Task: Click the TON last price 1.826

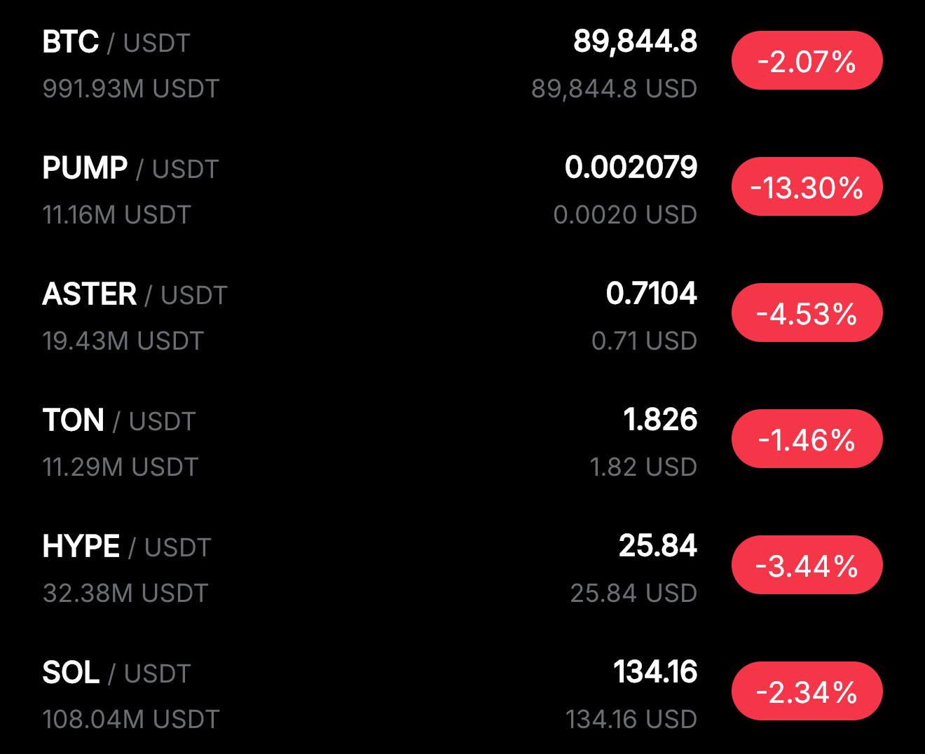Action: tap(659, 420)
